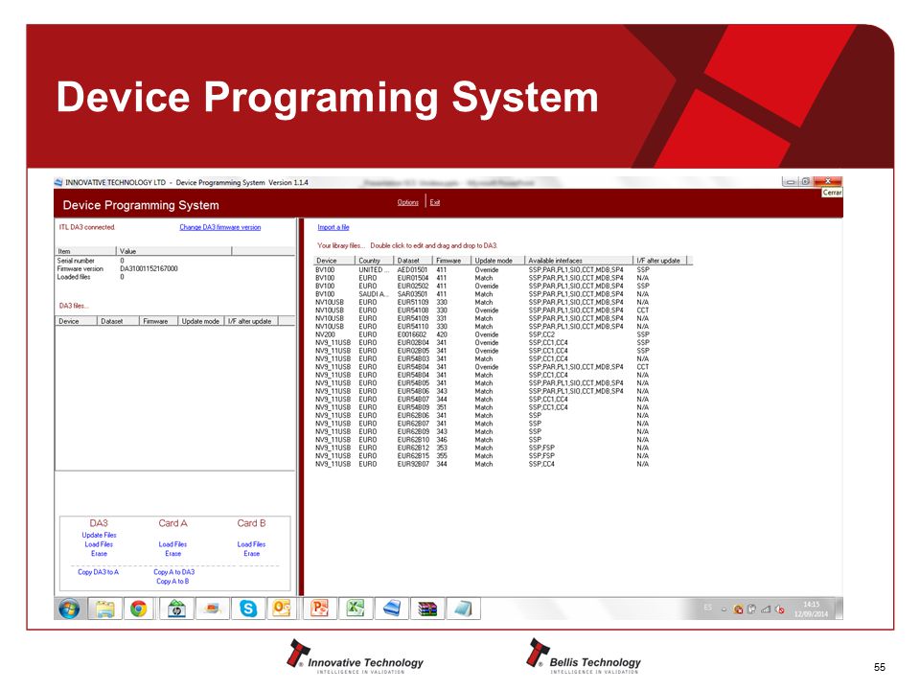Open the HP application taskbar icon
This screenshot has width=920, height=690.
coord(176,609)
